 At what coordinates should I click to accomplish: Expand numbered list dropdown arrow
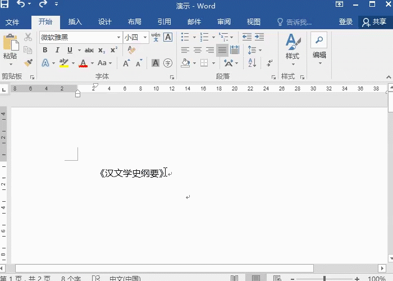pos(213,38)
